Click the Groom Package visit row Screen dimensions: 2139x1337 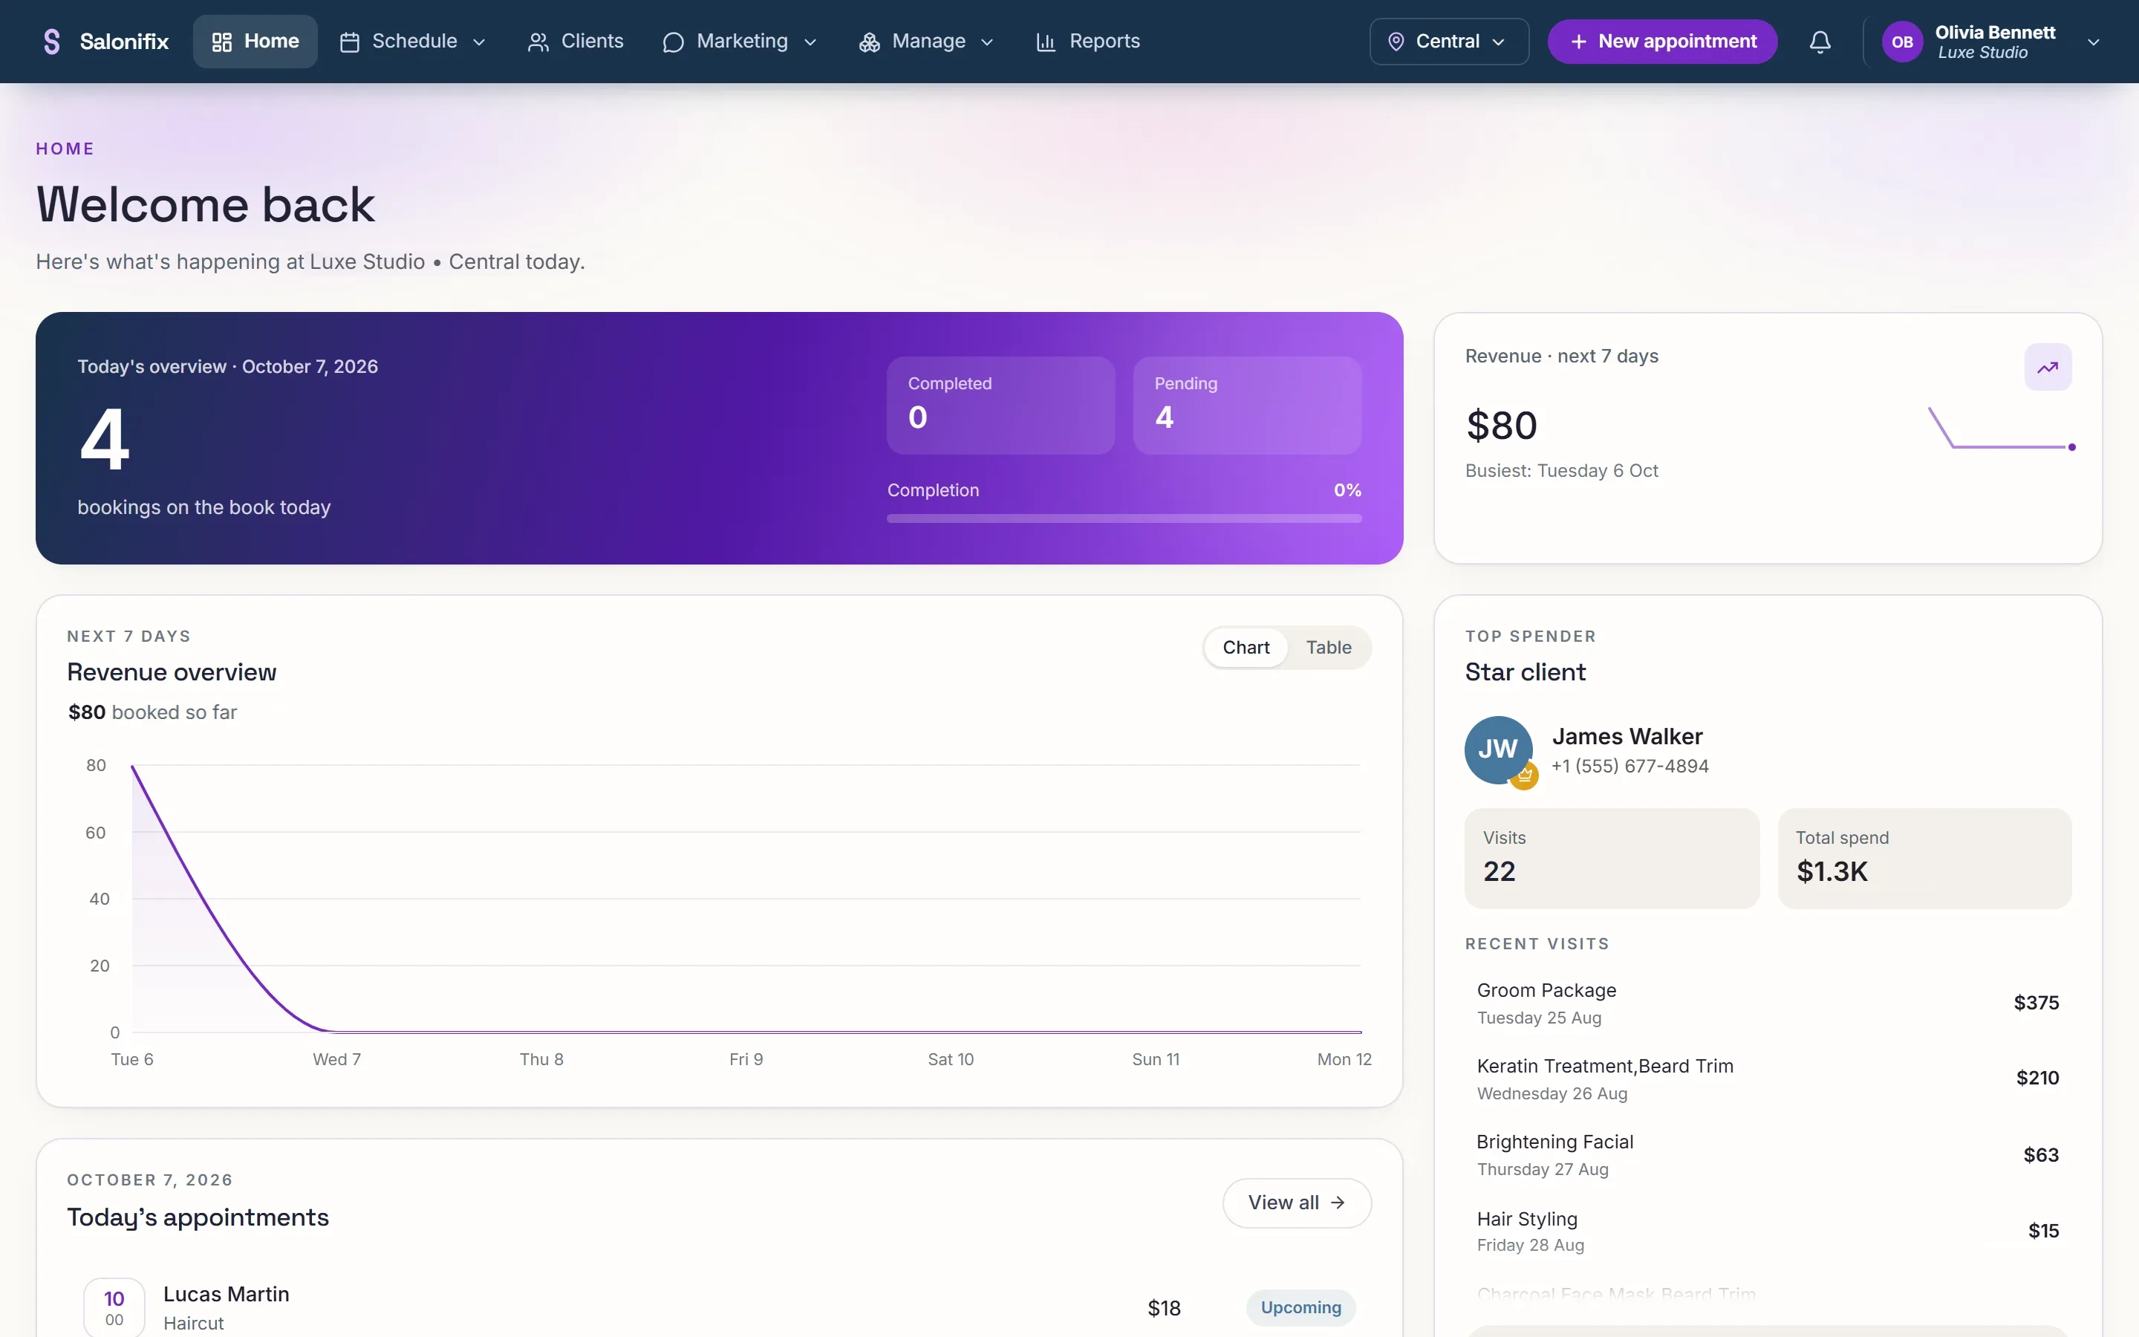pos(1768,1003)
